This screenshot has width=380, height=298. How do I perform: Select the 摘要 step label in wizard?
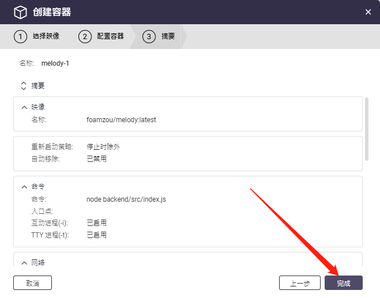(168, 37)
